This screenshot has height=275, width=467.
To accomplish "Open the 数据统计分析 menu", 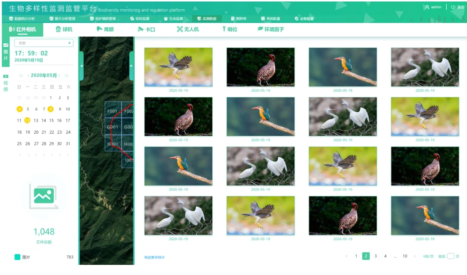I will coord(22,18).
